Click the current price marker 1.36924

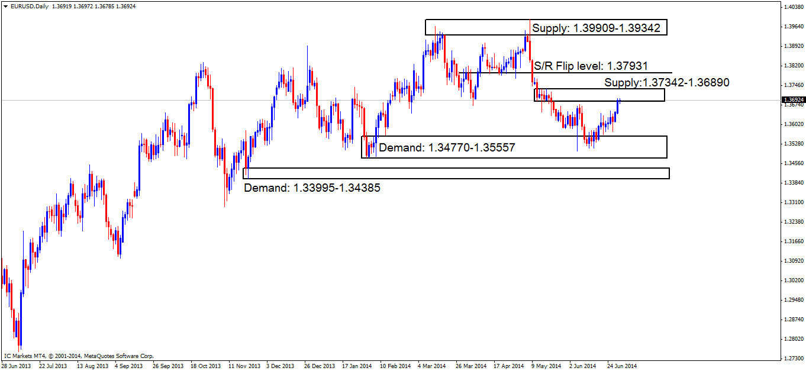tap(794, 99)
